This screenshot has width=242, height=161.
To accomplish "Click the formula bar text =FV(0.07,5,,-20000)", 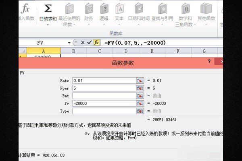I will click(135, 43).
